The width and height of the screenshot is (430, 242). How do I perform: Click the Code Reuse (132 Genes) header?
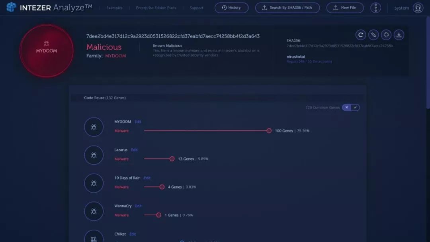pos(105,98)
